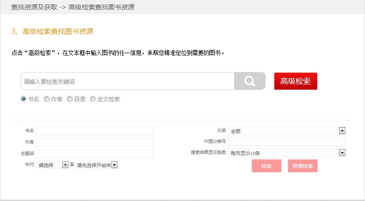Focus the 主题词 input field
Viewport: 365px width, 201px height.
tap(95, 153)
